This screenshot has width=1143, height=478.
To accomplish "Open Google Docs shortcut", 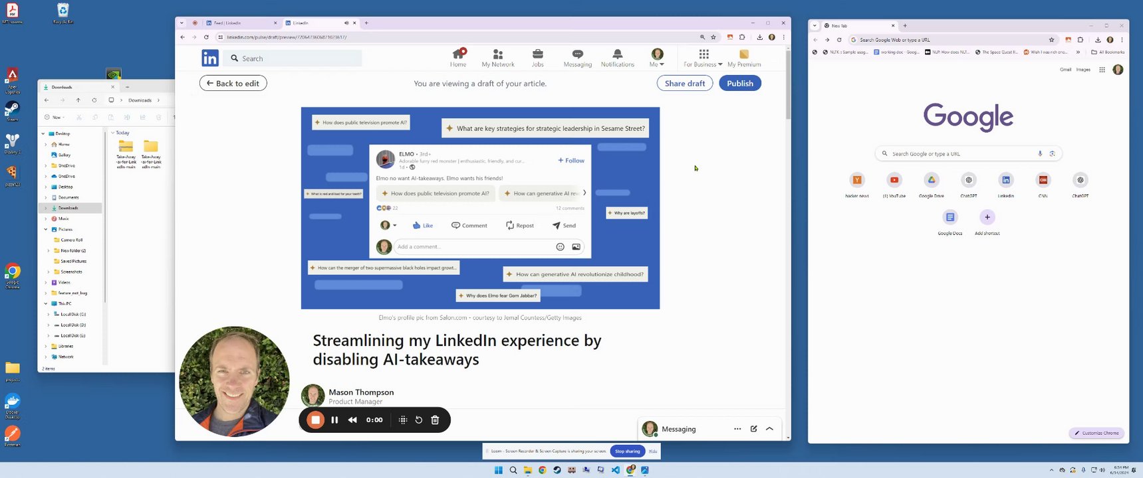I will pyautogui.click(x=950, y=222).
